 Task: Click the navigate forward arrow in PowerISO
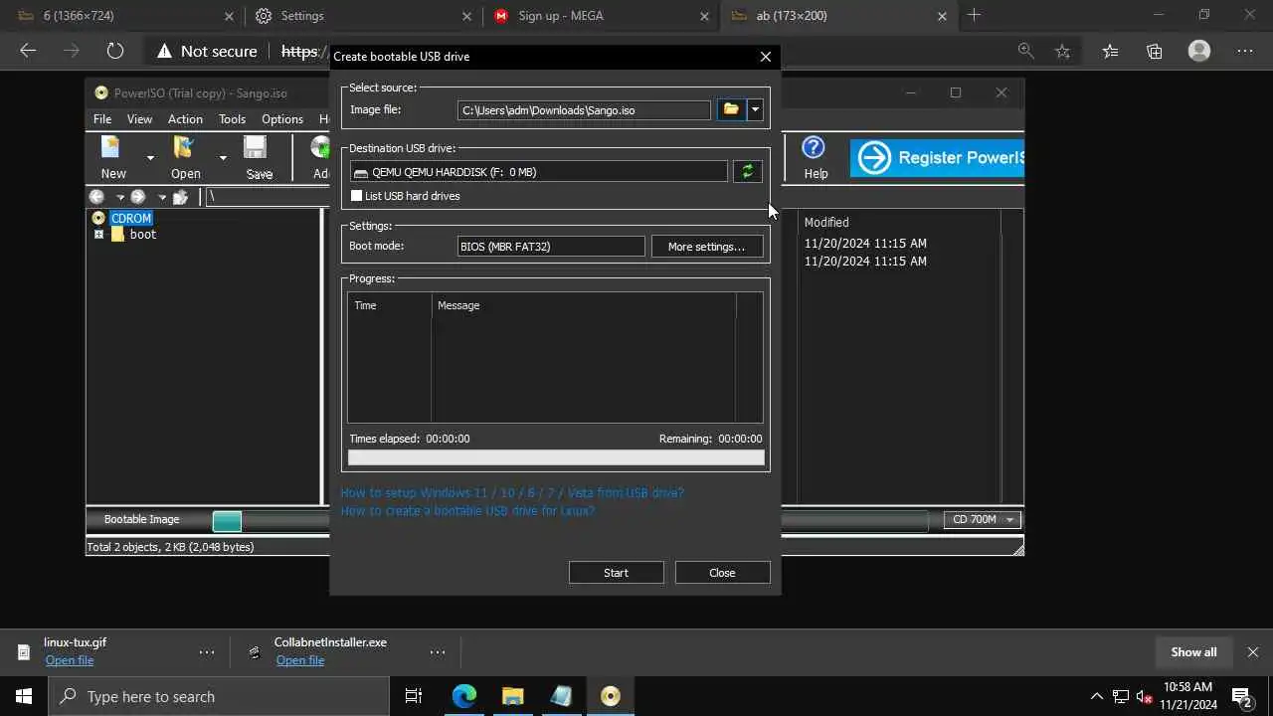click(x=138, y=197)
